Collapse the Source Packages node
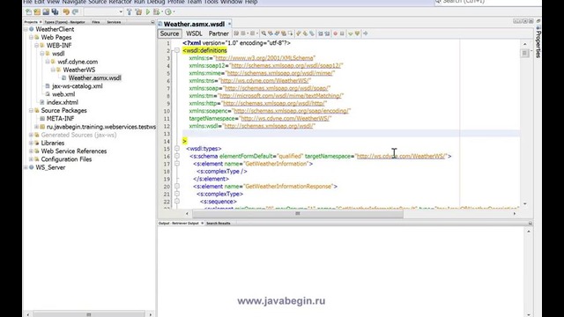This screenshot has width=564, height=317. point(31,110)
